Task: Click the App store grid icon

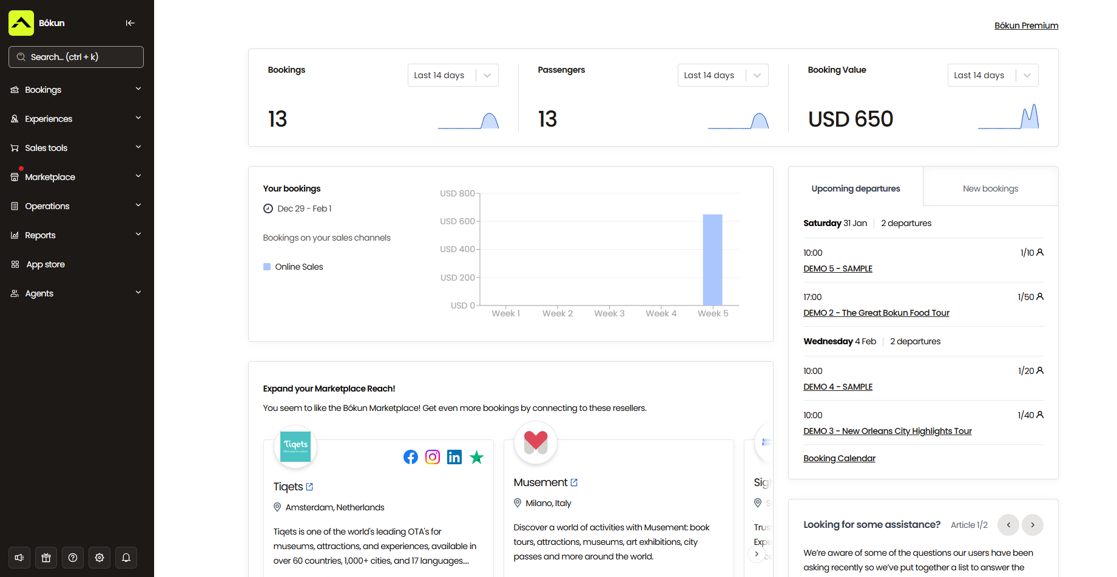Action: tap(14, 264)
